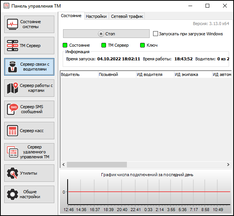Click the remote TM control icon

[x=13, y=152]
